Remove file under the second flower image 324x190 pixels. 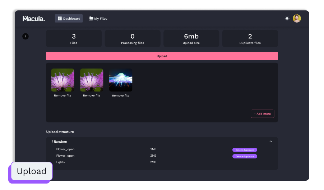[x=92, y=96]
